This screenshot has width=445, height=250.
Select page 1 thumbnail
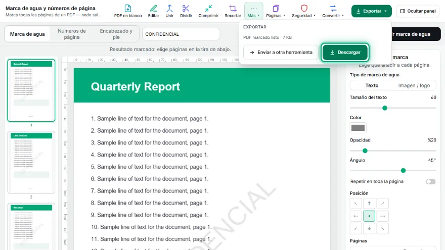pyautogui.click(x=31, y=90)
